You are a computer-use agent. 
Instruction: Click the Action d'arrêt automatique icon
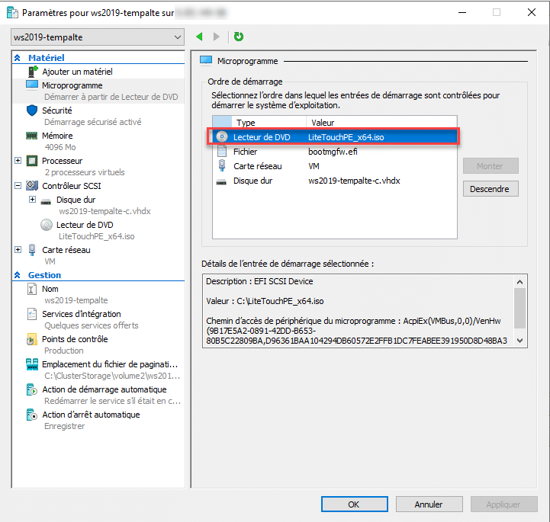point(32,415)
